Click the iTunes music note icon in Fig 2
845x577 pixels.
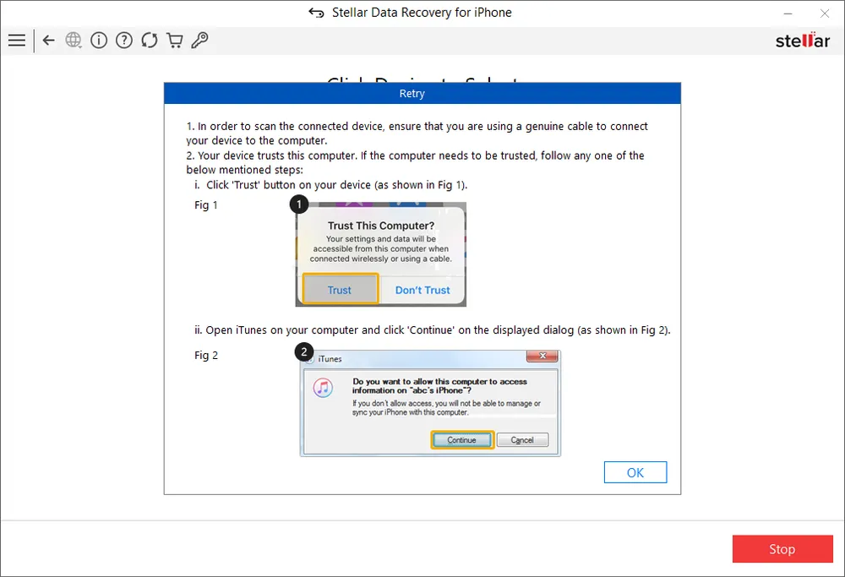(x=323, y=389)
